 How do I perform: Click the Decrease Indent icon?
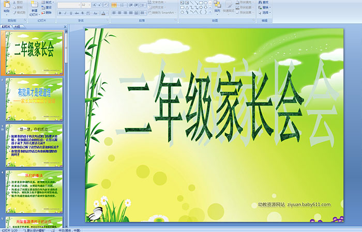pyautogui.click(x=131, y=5)
